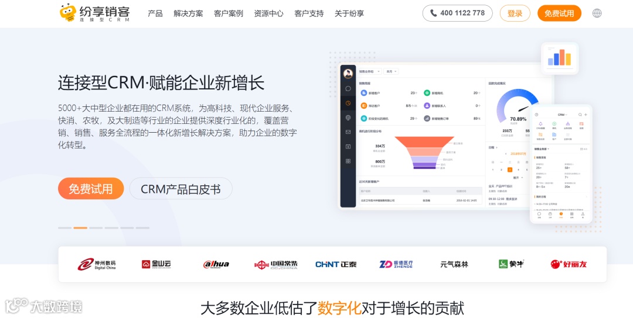This screenshot has height=318, width=633.
Task: Click the 蒙牛 logo
Action: tap(511, 264)
